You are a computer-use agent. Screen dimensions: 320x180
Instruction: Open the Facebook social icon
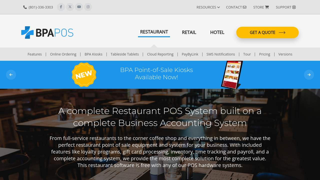[x=61, y=7]
